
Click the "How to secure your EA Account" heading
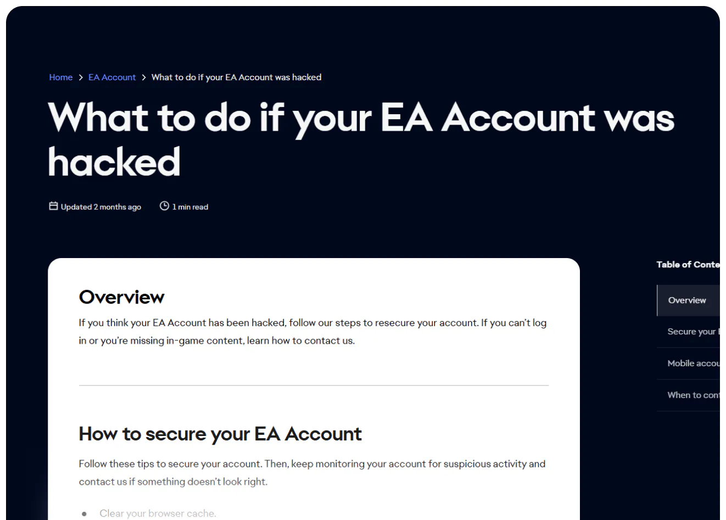tap(220, 434)
